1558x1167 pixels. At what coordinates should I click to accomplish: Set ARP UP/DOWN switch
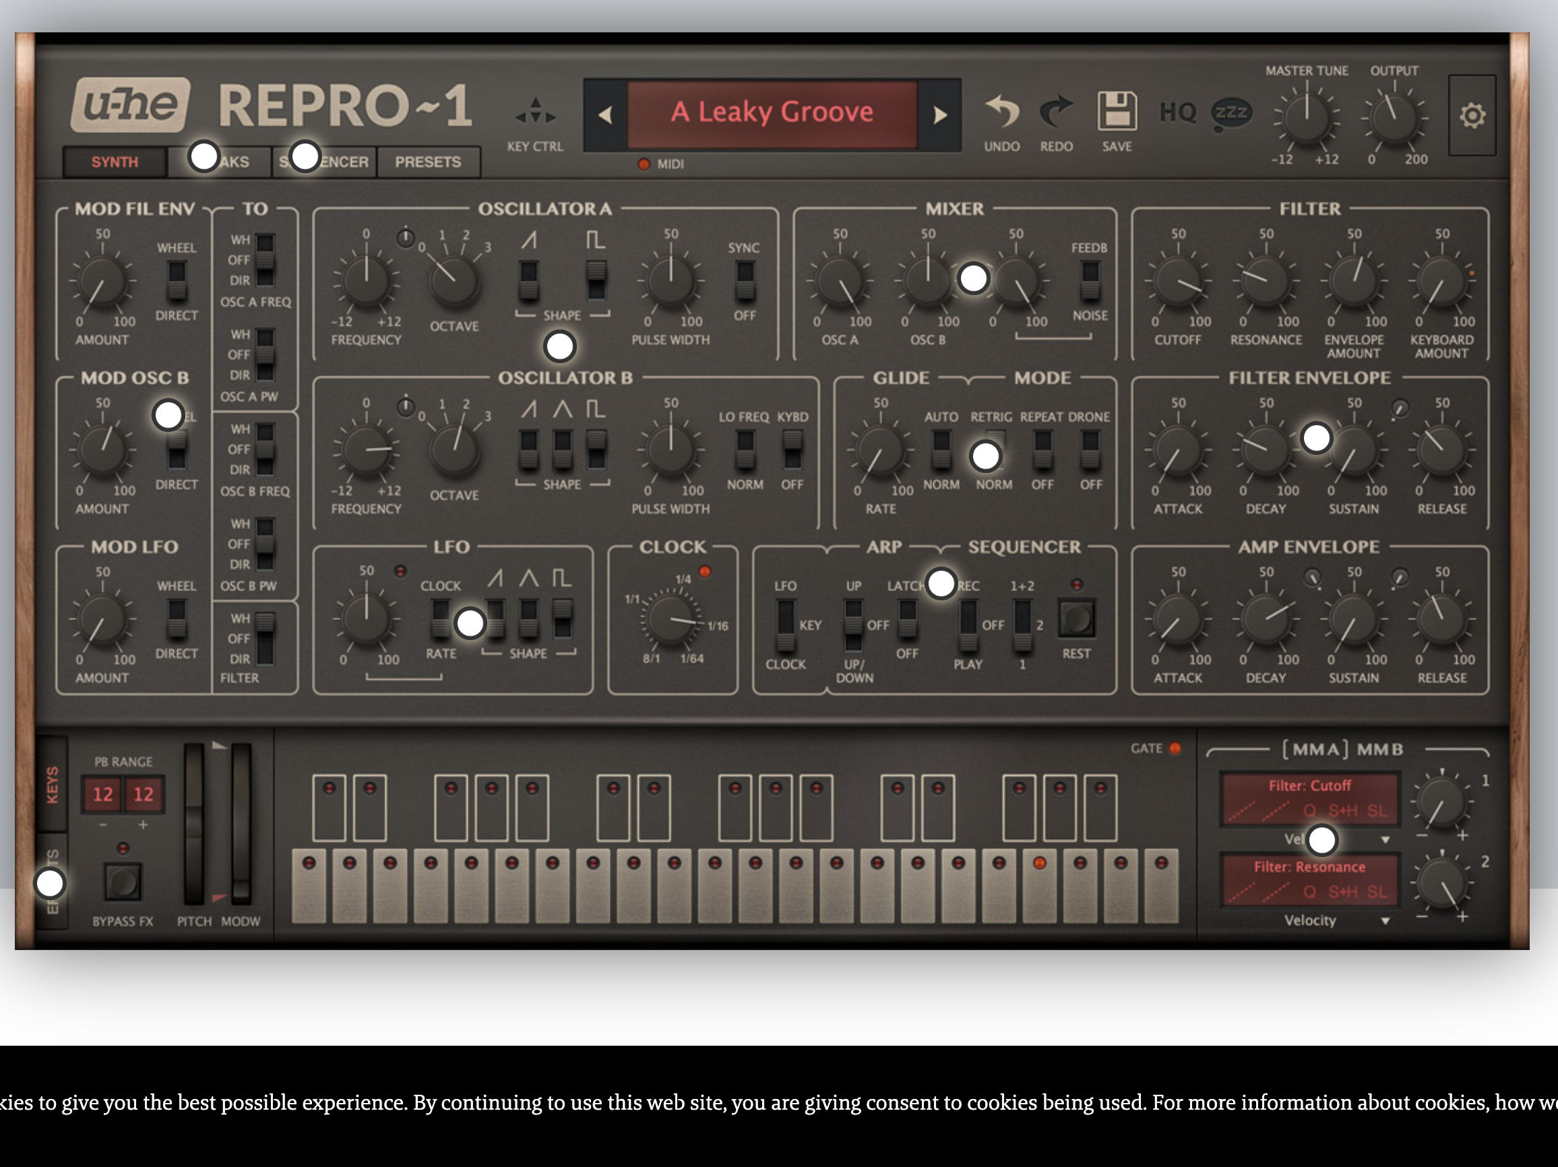tap(853, 625)
